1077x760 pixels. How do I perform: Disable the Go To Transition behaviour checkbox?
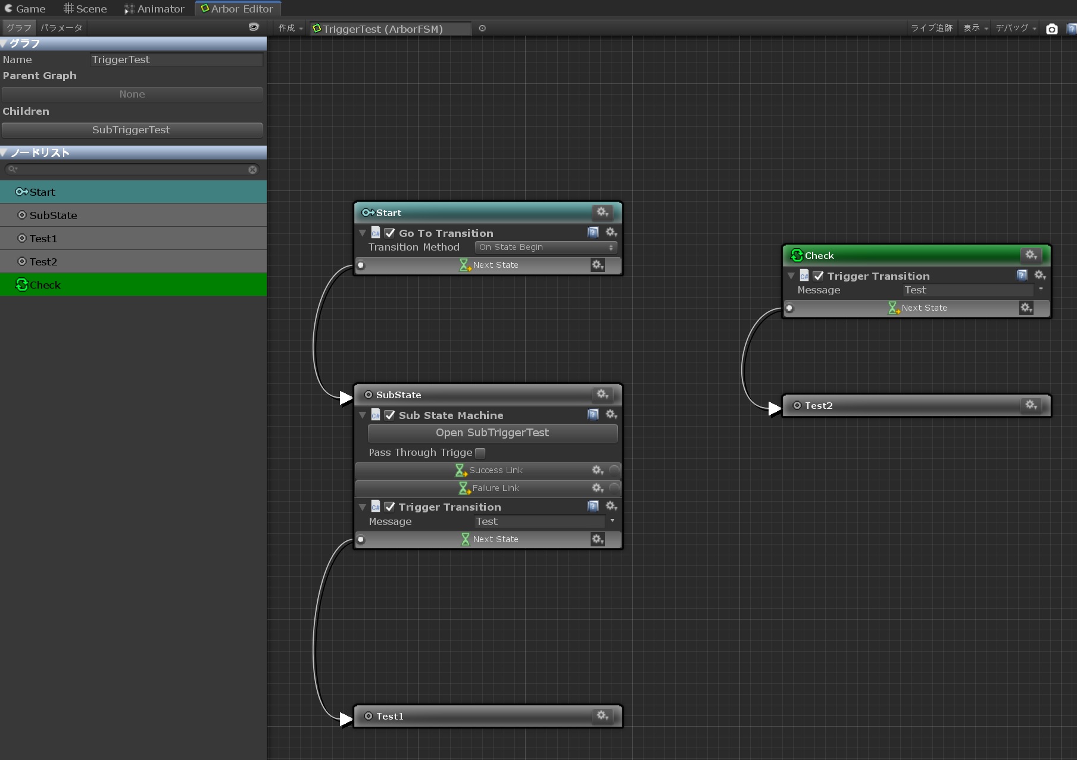point(390,233)
